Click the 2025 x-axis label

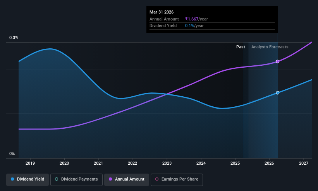click(x=235, y=163)
